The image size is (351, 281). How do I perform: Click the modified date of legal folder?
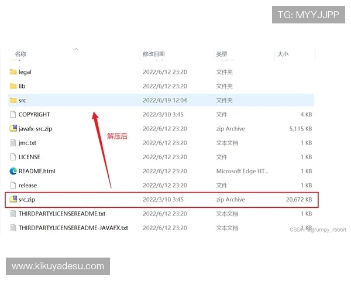point(165,72)
